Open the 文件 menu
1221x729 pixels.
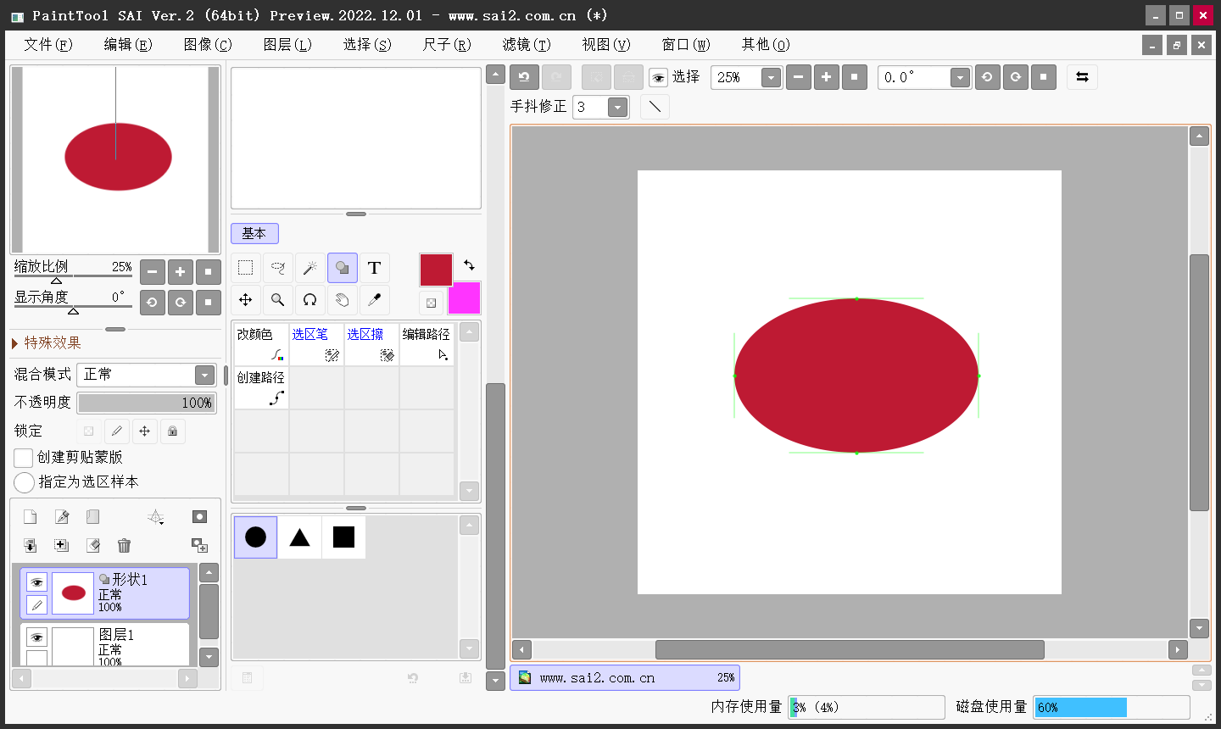tap(48, 44)
